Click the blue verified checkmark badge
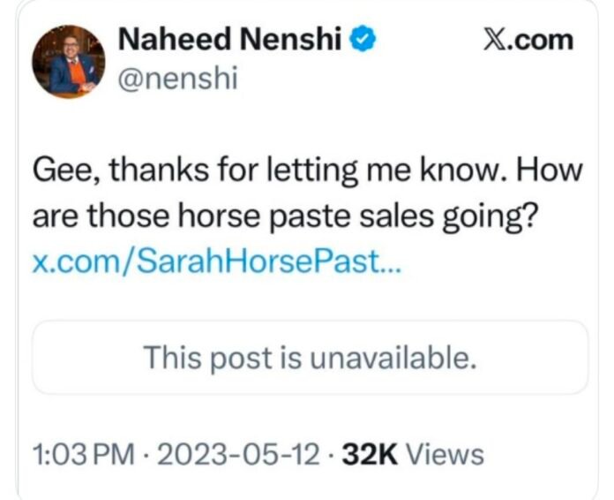 pos(363,40)
